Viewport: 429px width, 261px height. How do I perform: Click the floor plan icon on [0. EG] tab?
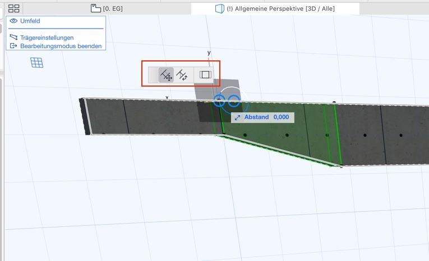point(95,8)
